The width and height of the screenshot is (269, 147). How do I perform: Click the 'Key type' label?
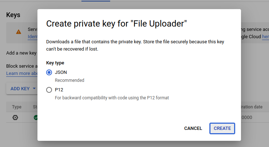[55, 63]
